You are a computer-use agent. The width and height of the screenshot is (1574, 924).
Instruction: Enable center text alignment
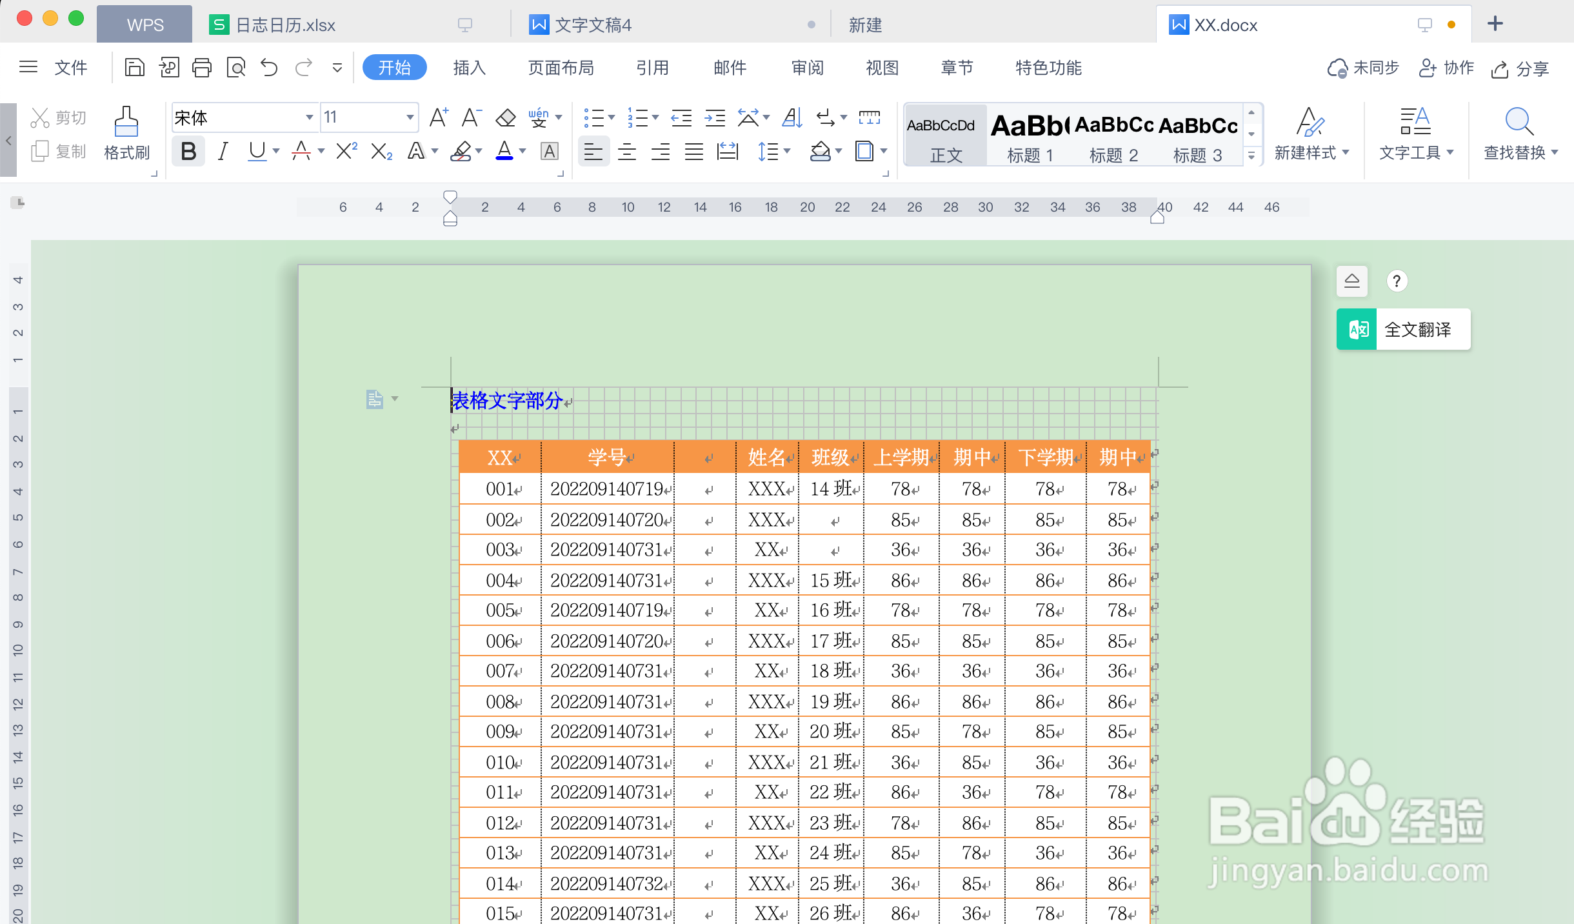(x=626, y=152)
